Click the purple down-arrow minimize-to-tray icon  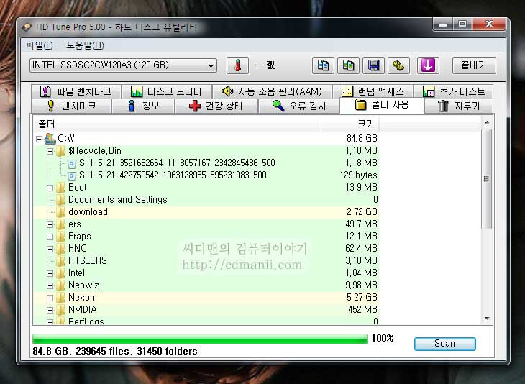pyautogui.click(x=428, y=65)
